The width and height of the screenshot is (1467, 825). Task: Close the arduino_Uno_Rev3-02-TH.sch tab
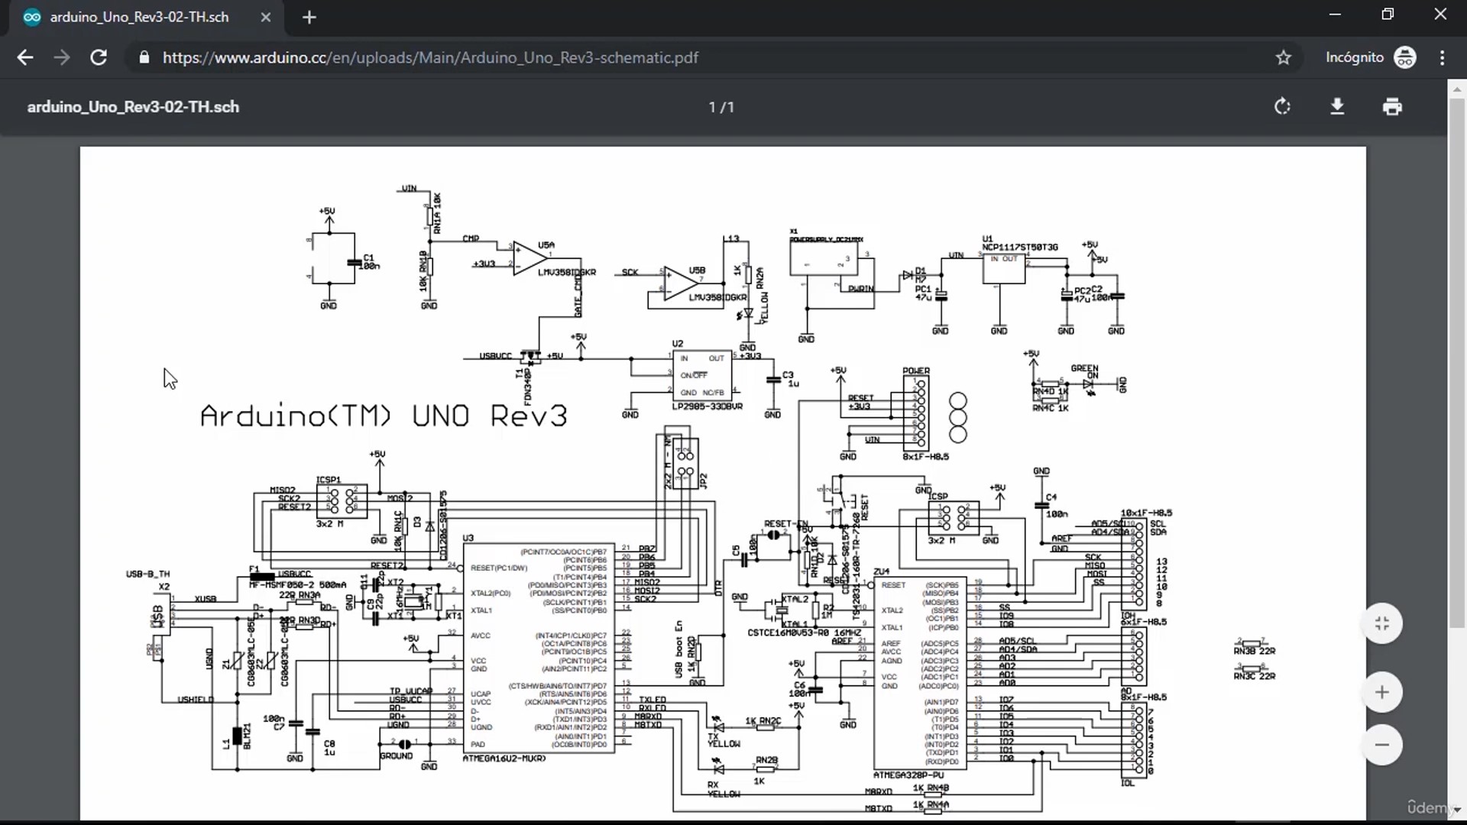click(x=266, y=17)
